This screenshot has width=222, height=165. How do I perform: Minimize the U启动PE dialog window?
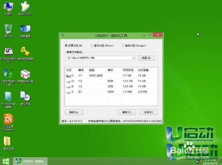click(x=144, y=35)
